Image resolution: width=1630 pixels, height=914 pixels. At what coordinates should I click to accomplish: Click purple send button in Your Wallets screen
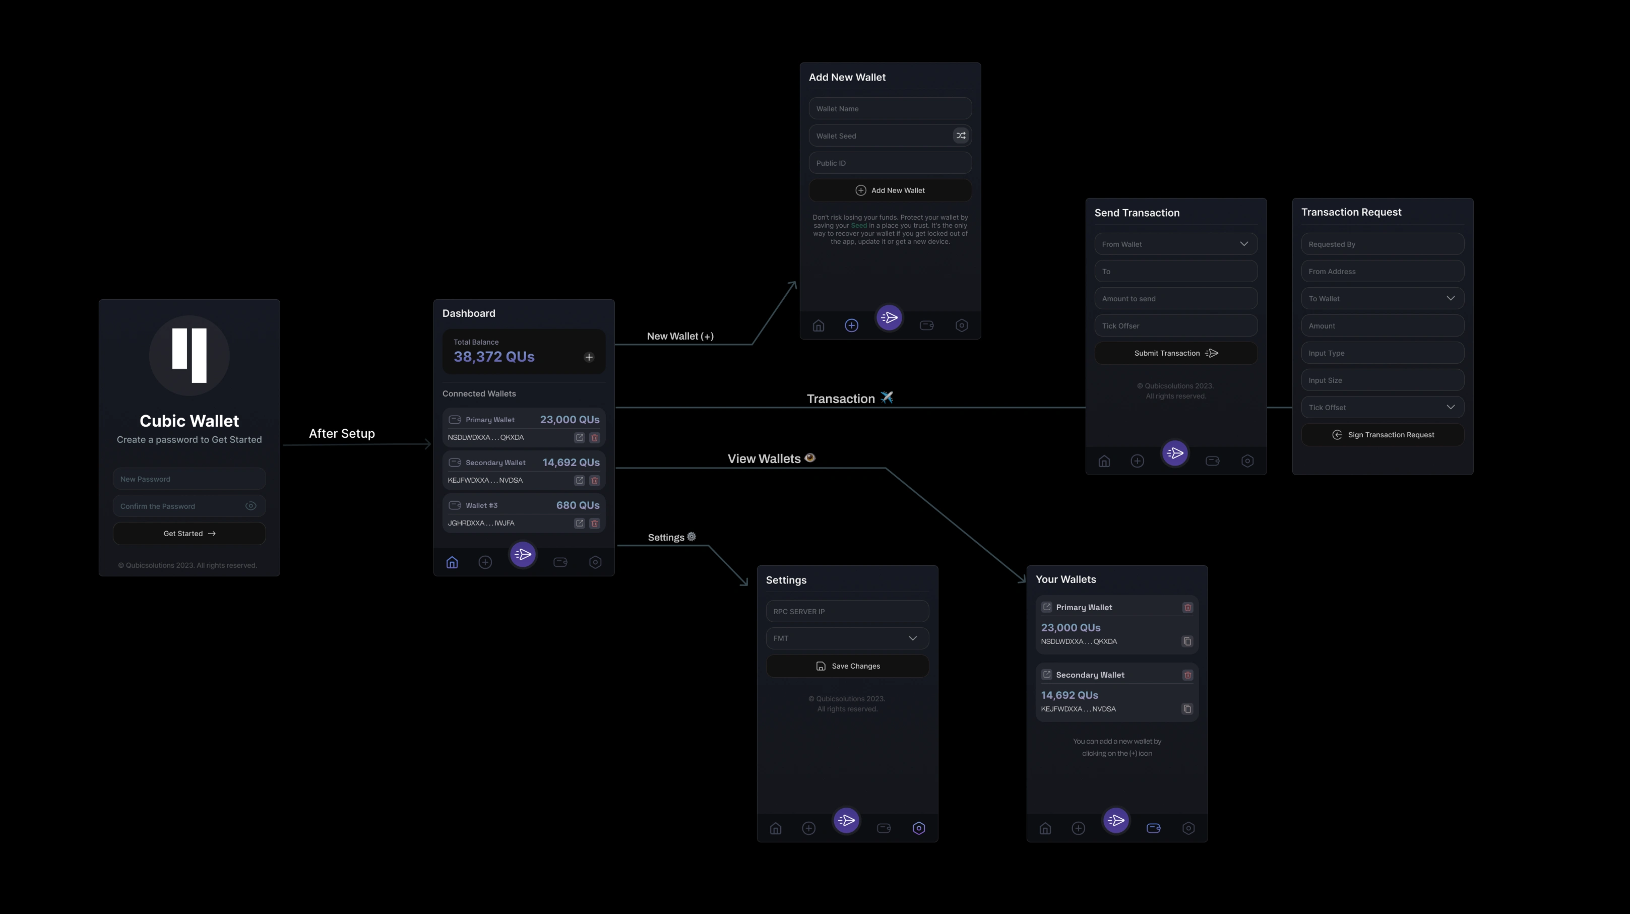(x=1116, y=820)
